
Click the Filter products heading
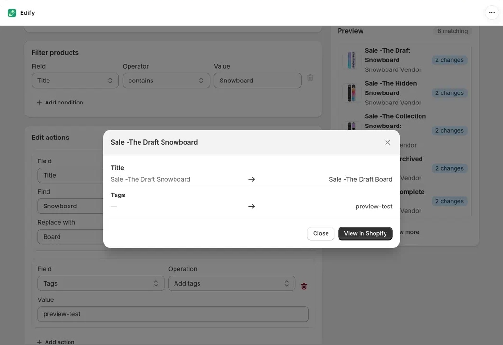[55, 53]
